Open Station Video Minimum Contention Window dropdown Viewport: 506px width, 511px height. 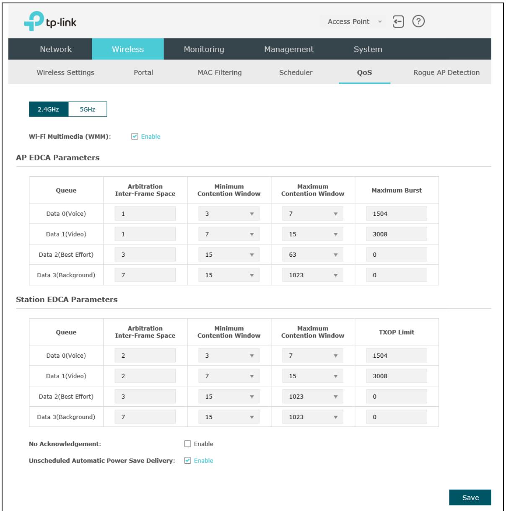click(x=229, y=376)
